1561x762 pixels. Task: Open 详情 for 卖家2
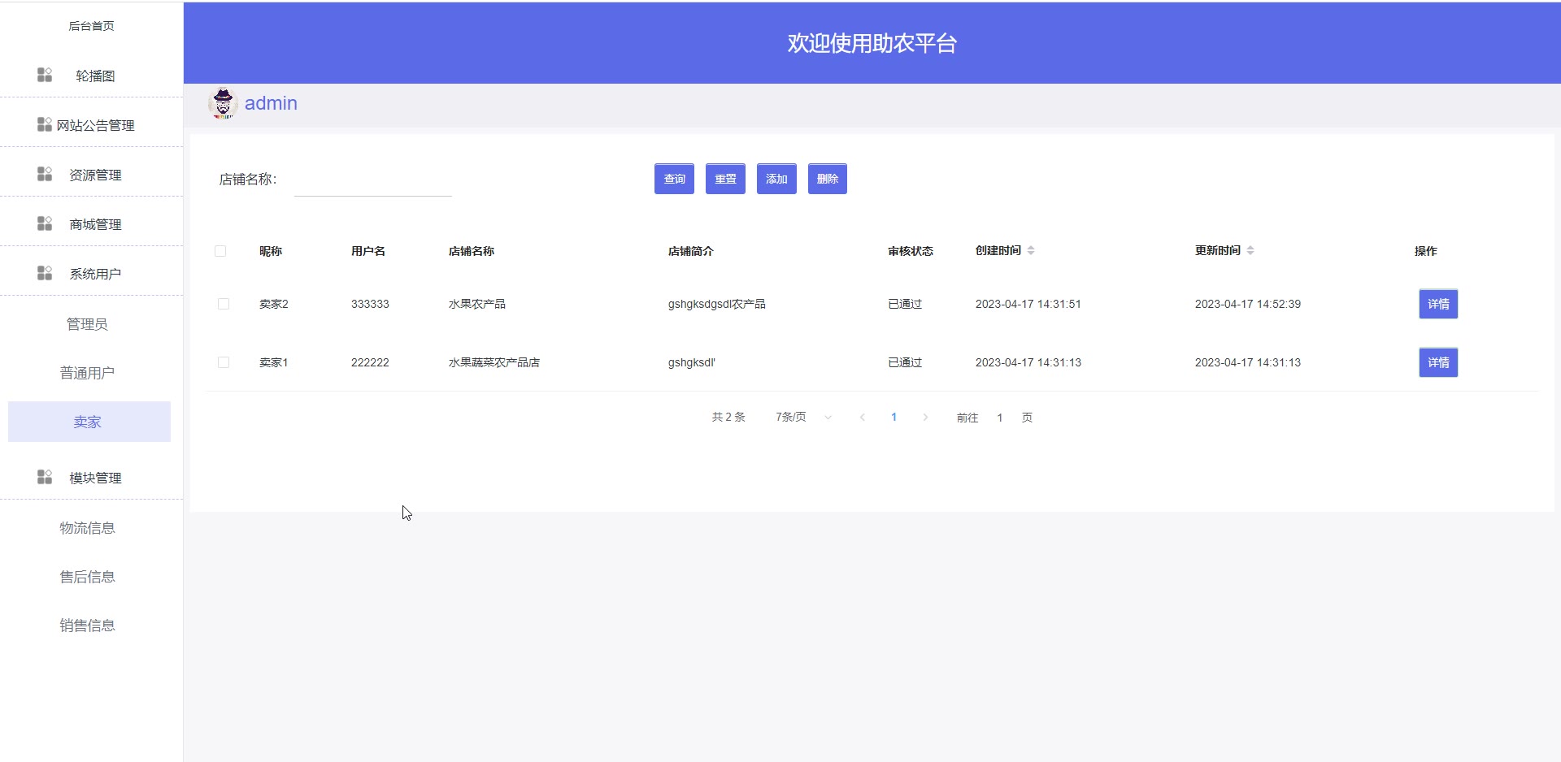[1438, 304]
